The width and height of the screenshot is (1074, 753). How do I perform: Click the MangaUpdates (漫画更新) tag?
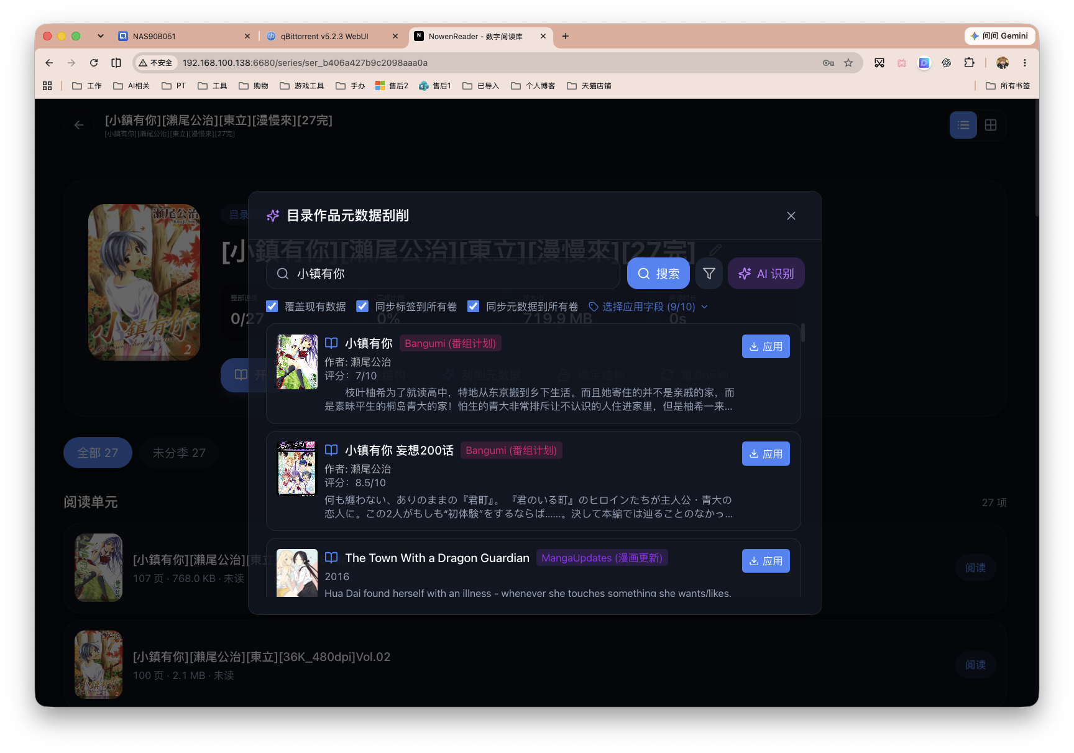(x=602, y=558)
